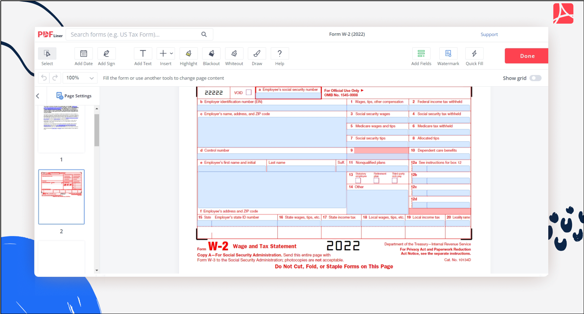Check the VOID checkbox on the form

click(x=249, y=93)
